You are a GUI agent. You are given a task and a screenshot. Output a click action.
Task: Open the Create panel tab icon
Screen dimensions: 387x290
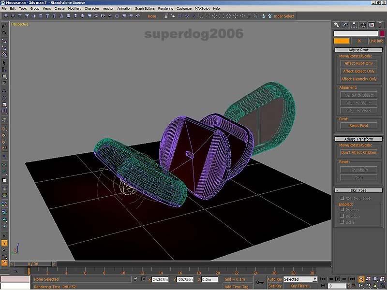coord(337,25)
